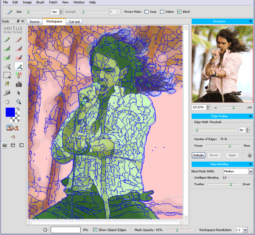Screen dimensions: 255x235
Task: Choose the rectangular marquee selection tool
Action: pyautogui.click(x=7, y=75)
